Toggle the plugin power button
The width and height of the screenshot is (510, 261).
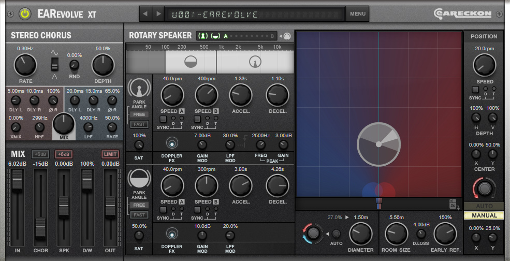pos(25,14)
